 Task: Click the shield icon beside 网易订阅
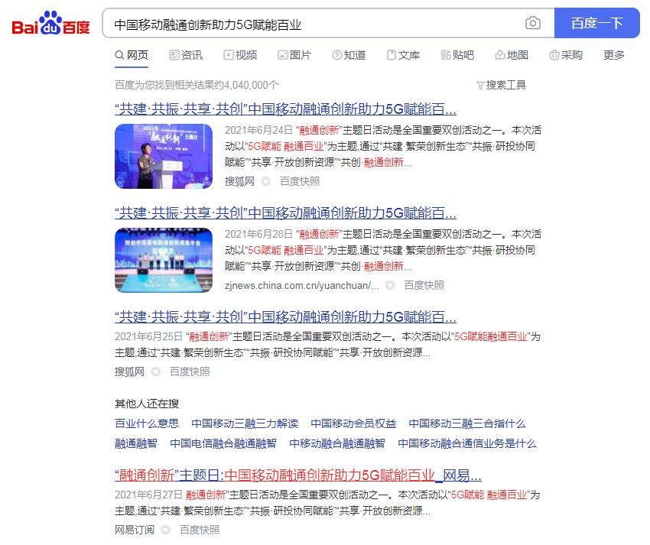165,530
